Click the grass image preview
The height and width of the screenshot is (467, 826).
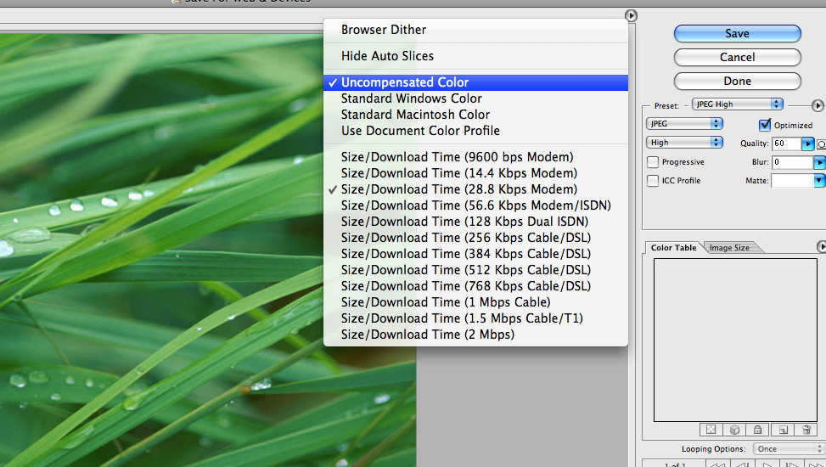click(x=208, y=250)
